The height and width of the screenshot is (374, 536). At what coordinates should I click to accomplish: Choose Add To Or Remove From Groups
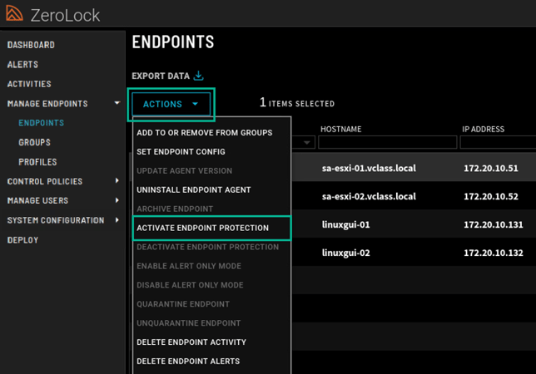204,133
